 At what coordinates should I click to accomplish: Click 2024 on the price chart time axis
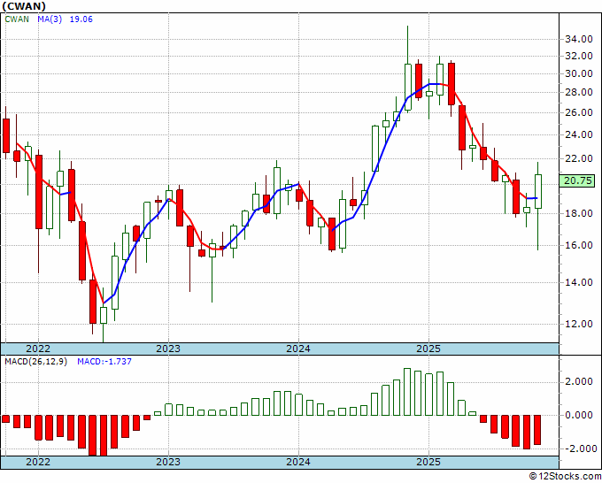298,349
